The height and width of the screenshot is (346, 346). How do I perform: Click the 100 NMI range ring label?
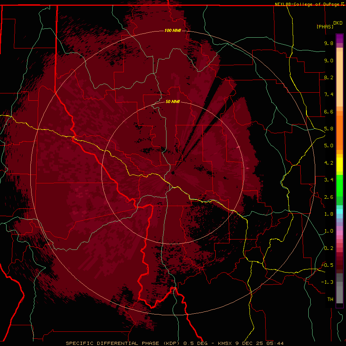173,30
